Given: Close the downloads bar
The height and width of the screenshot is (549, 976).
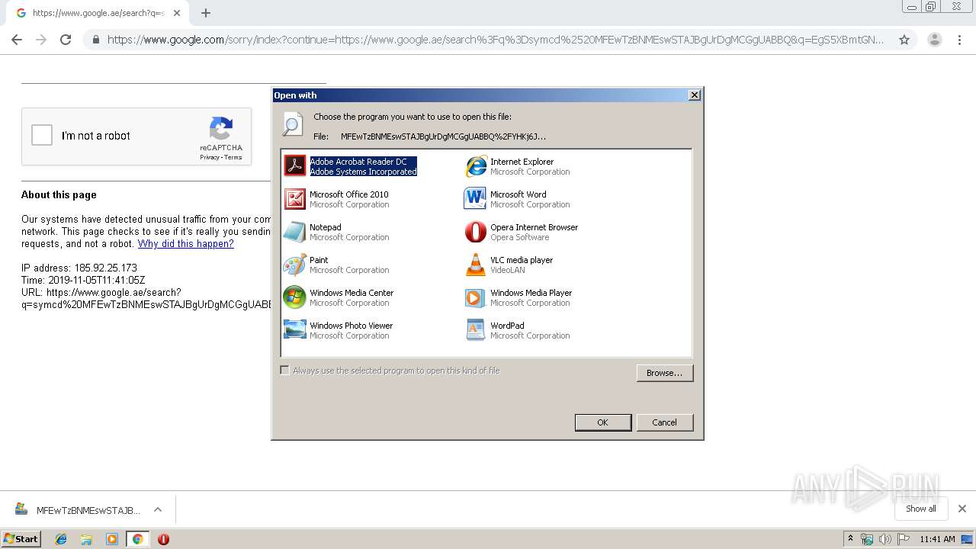Looking at the screenshot, I should [962, 509].
